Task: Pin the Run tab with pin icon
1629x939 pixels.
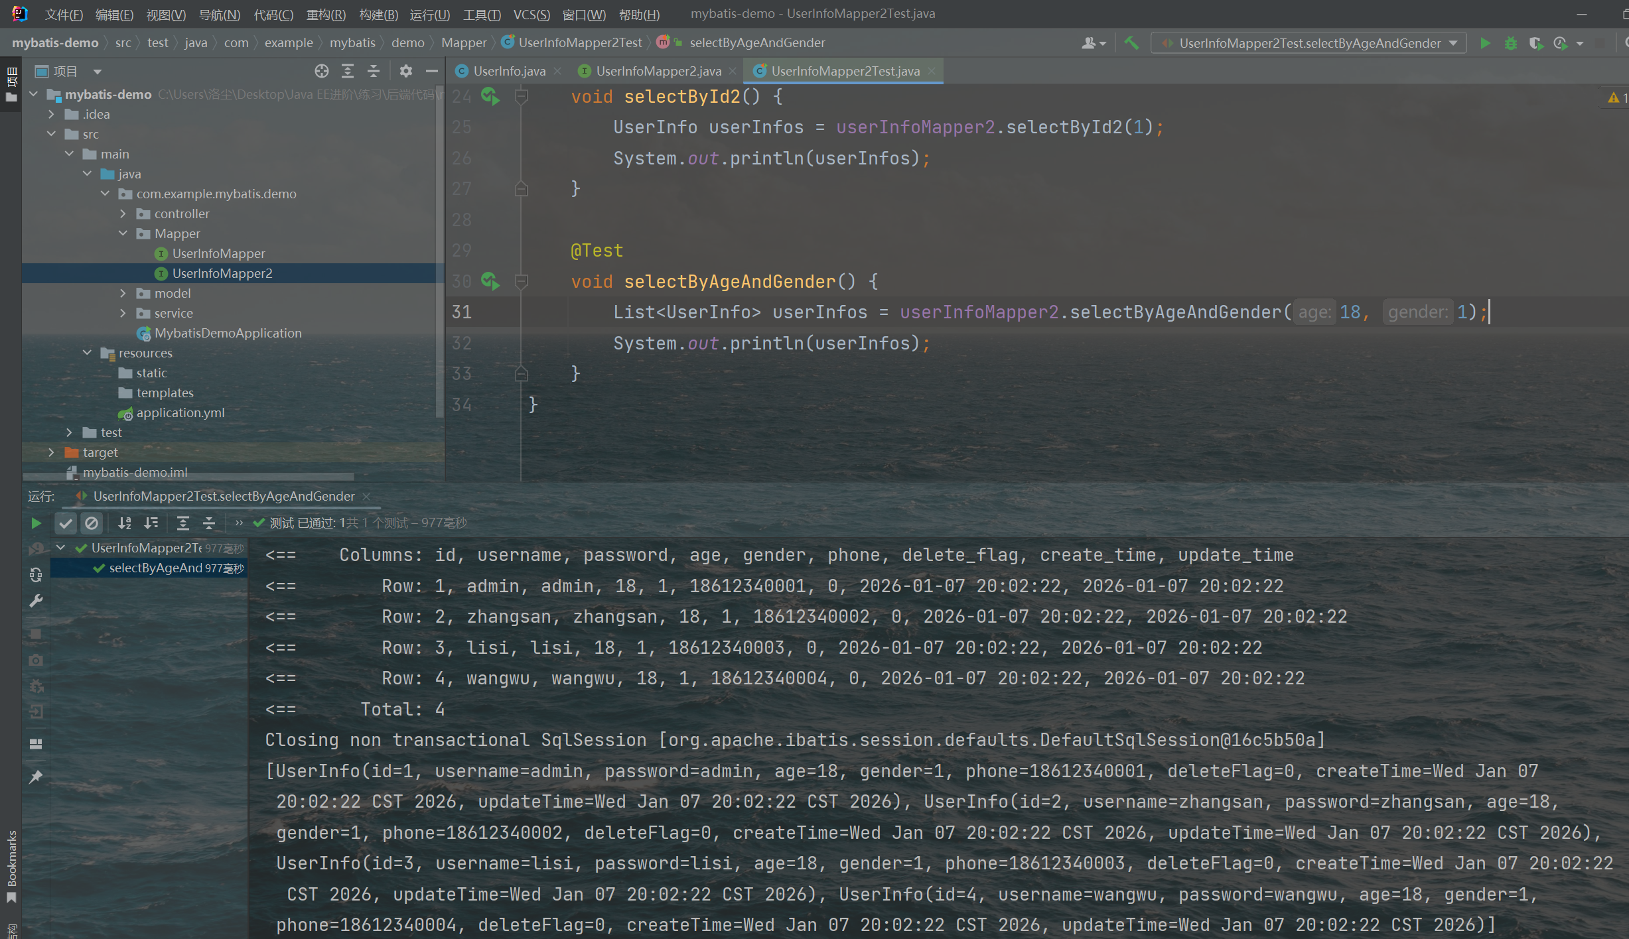Action: pos(36,777)
